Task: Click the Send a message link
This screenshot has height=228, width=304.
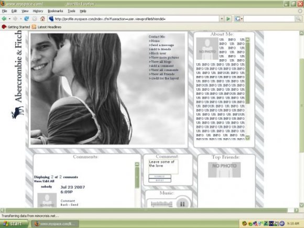Action: click(x=161, y=45)
